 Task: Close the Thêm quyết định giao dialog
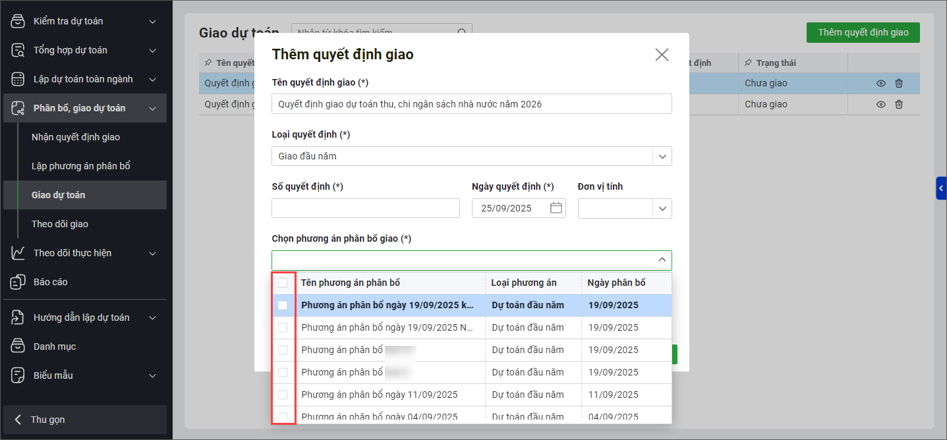click(x=662, y=55)
